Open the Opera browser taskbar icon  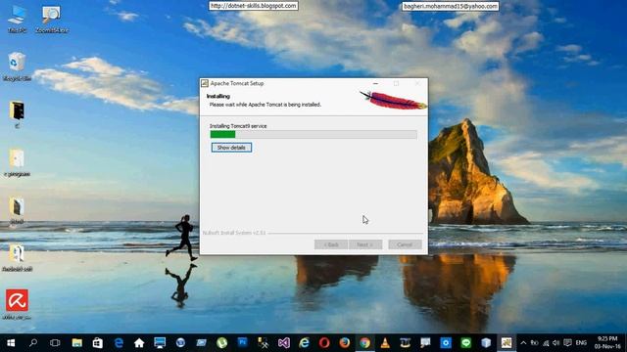tap(324, 343)
